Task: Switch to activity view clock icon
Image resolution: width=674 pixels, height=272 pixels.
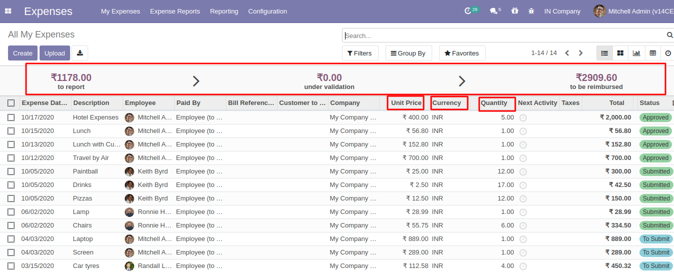Action: point(668,53)
